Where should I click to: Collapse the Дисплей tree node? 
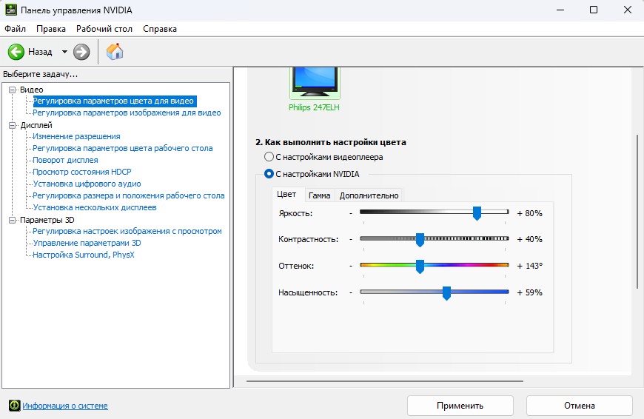tap(13, 125)
